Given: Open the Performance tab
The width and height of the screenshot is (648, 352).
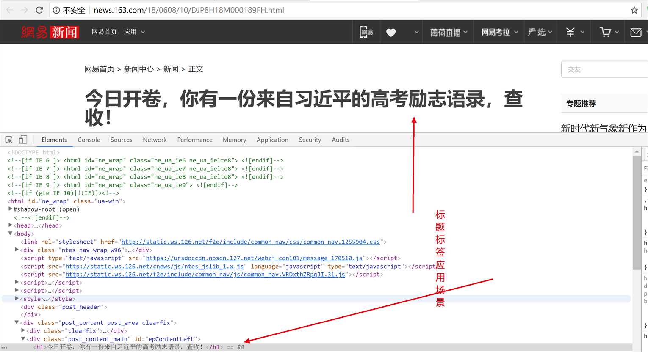Looking at the screenshot, I should [x=195, y=140].
